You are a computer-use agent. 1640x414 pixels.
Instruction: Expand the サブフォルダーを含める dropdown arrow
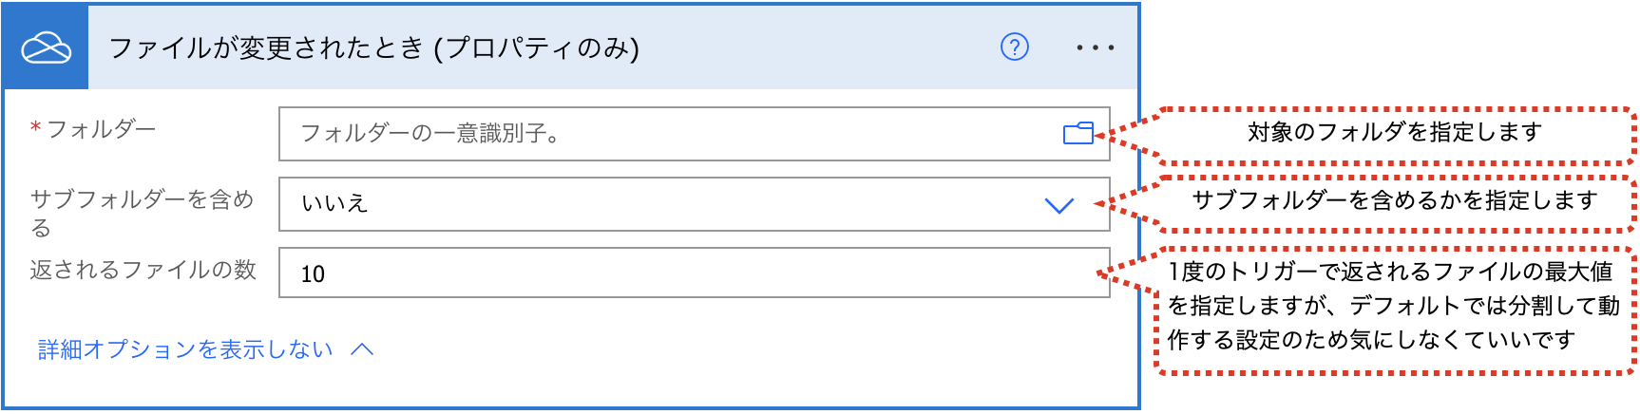point(1059,205)
